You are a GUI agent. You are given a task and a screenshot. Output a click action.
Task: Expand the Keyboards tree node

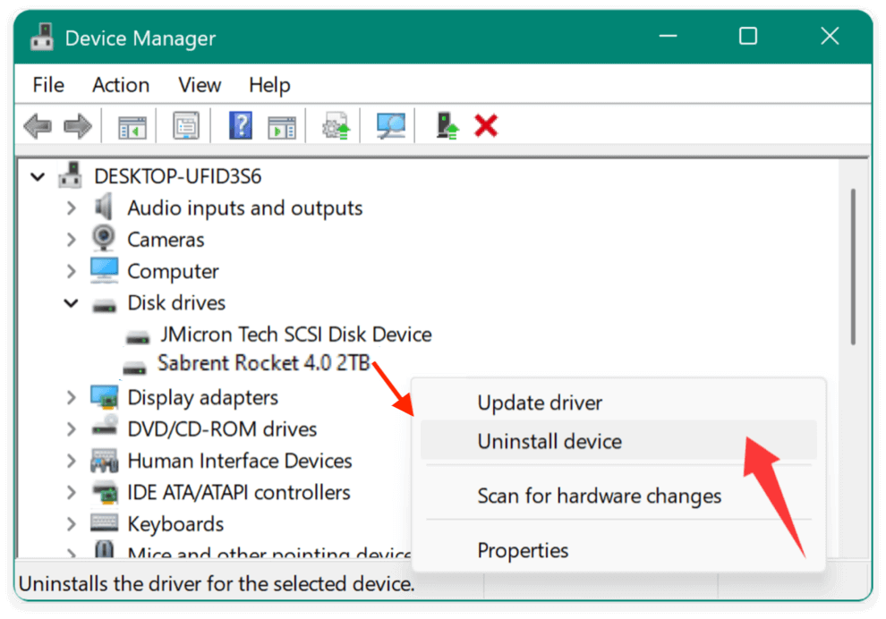[72, 523]
